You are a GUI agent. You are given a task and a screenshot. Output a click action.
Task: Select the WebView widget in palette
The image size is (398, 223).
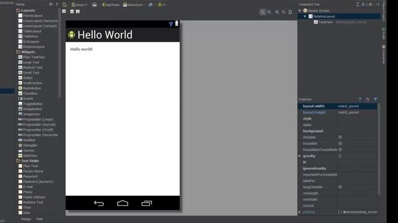pyautogui.click(x=27, y=155)
